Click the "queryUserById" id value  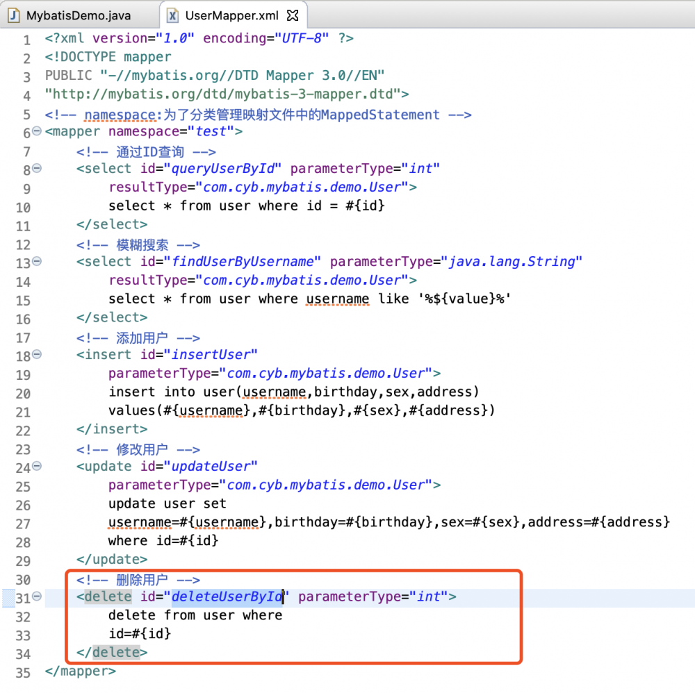tap(223, 169)
